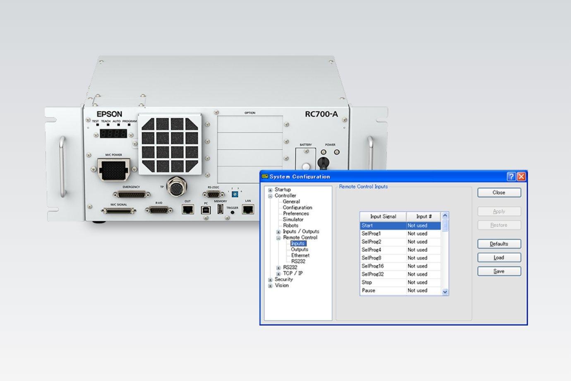Click Not used value for Pause

[x=424, y=291]
